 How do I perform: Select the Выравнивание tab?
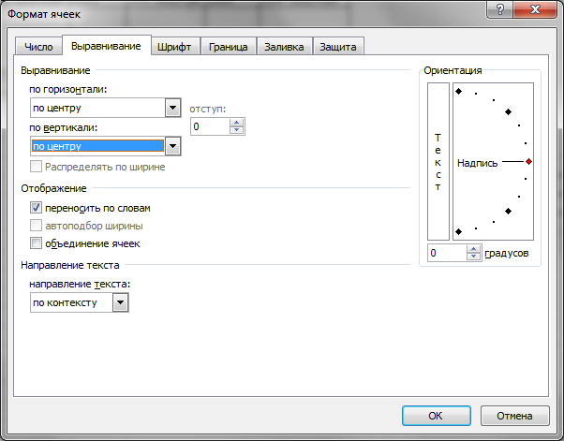coord(106,46)
